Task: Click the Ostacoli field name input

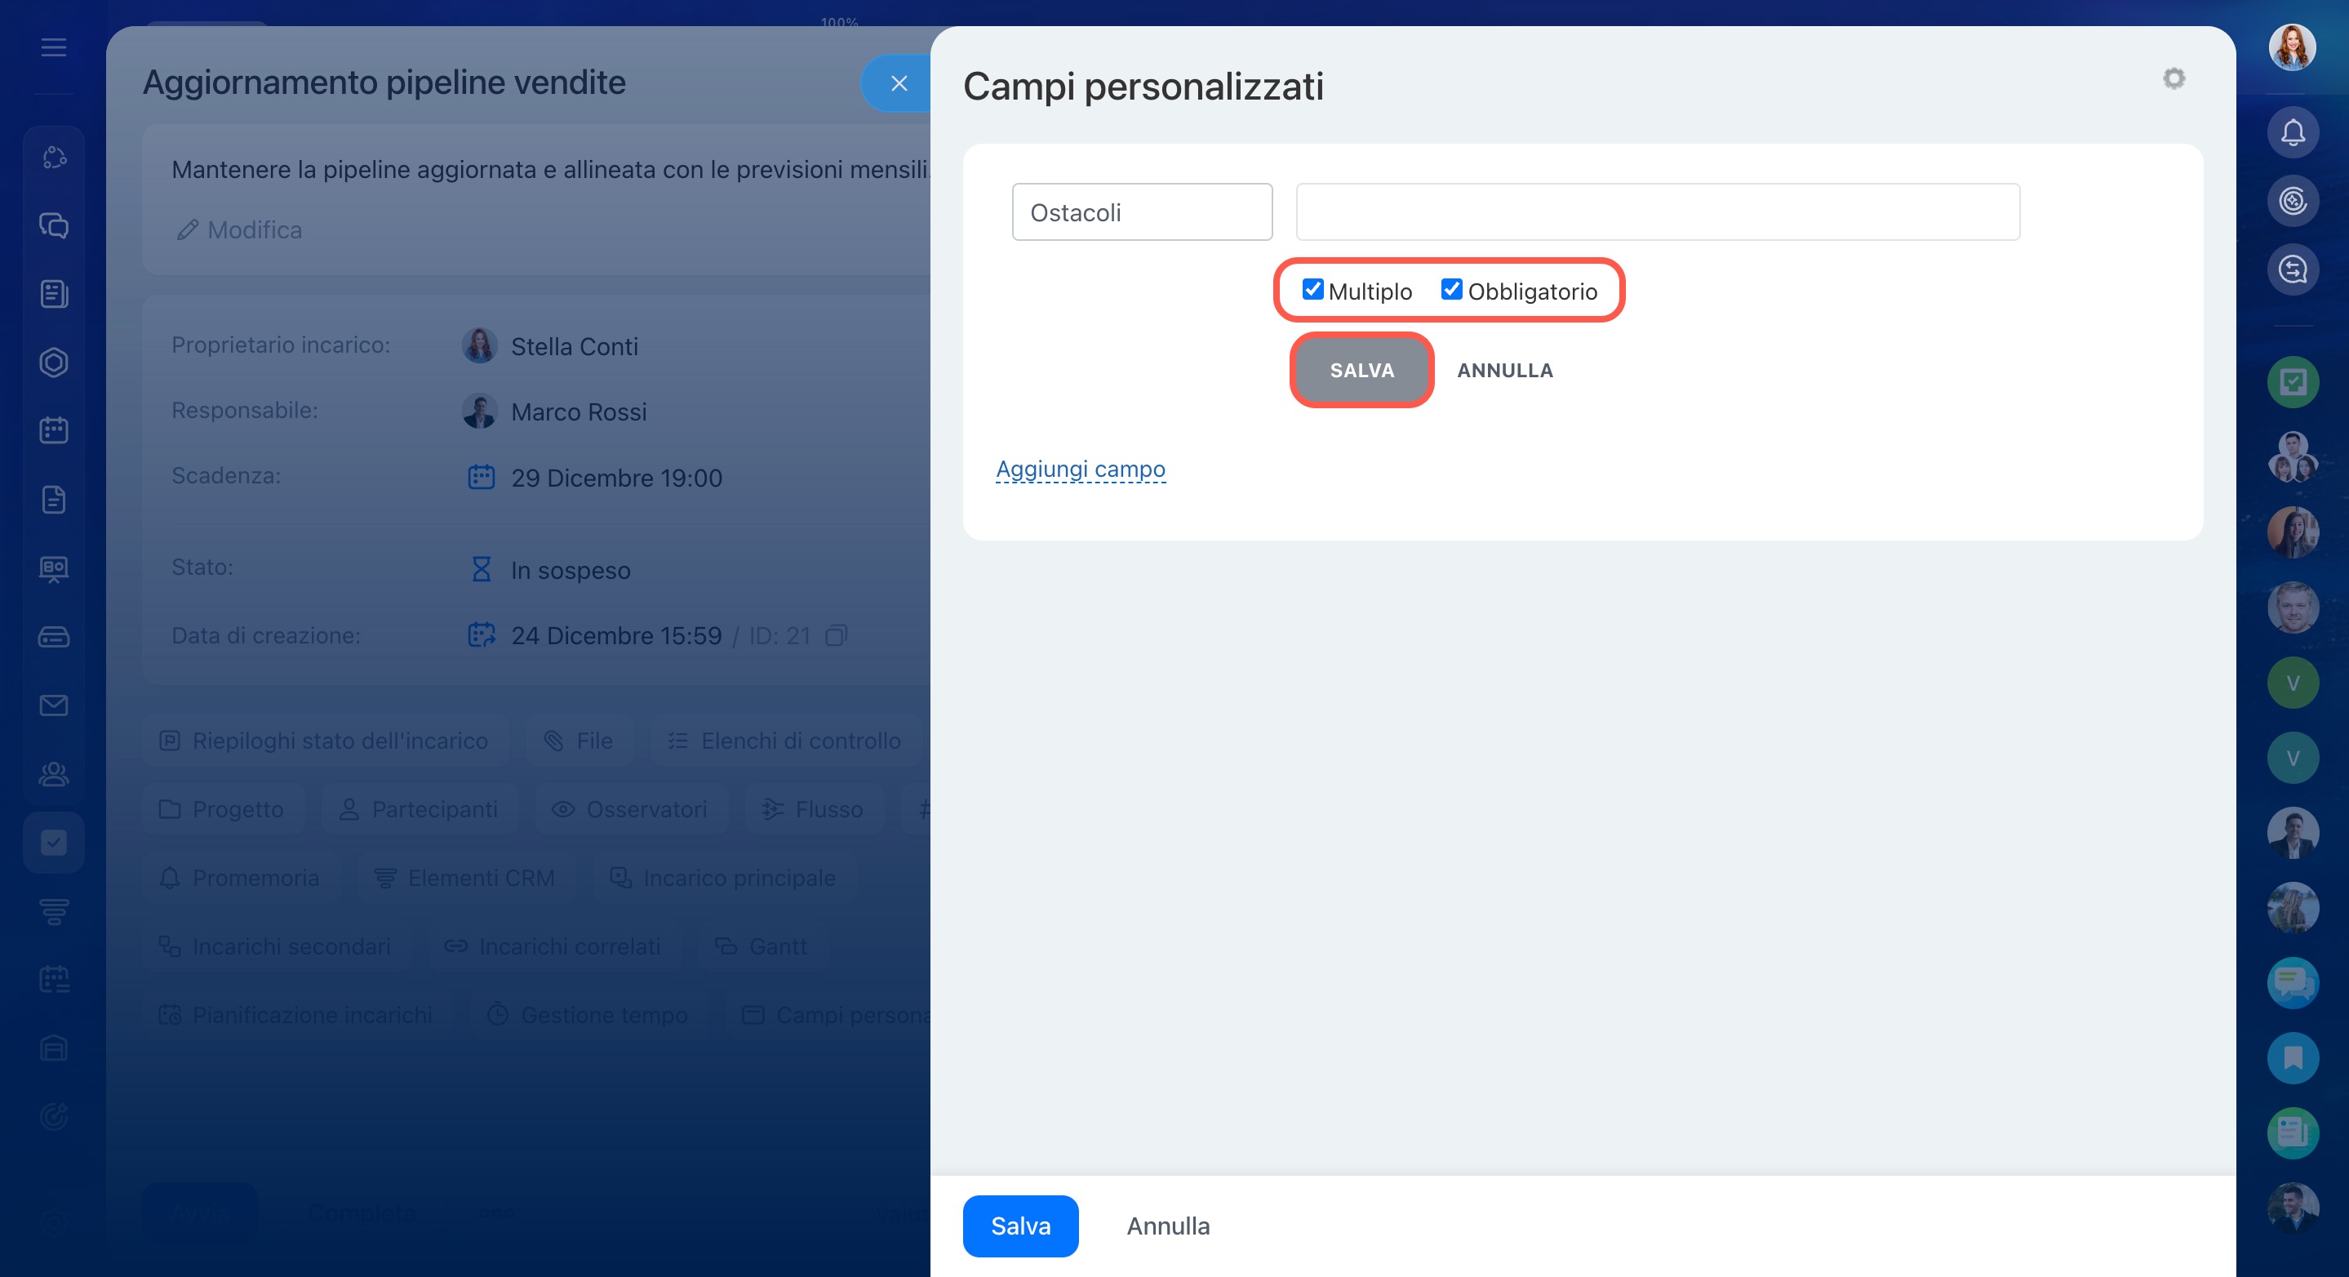Action: coord(1142,212)
